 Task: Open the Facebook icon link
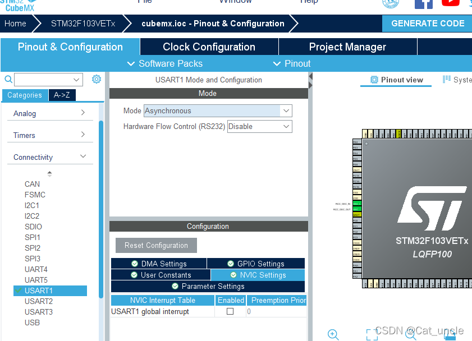424,4
